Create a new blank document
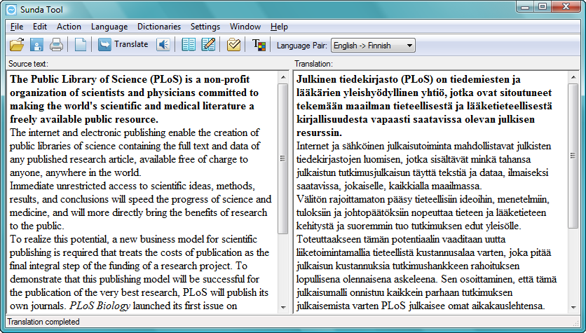The image size is (586, 333). (81, 45)
